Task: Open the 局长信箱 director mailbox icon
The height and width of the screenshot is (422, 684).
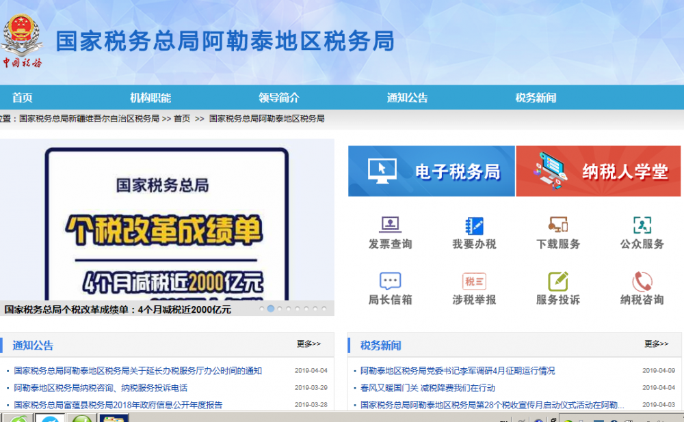Action: 389,287
